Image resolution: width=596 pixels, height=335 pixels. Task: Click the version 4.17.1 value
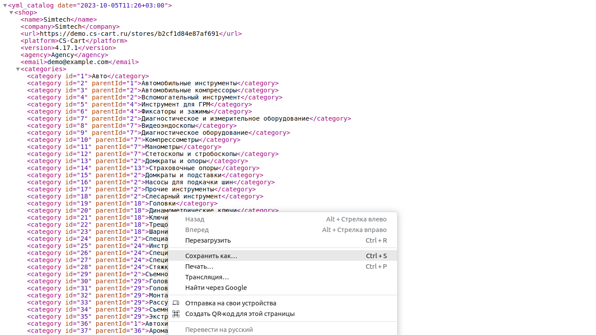66,48
